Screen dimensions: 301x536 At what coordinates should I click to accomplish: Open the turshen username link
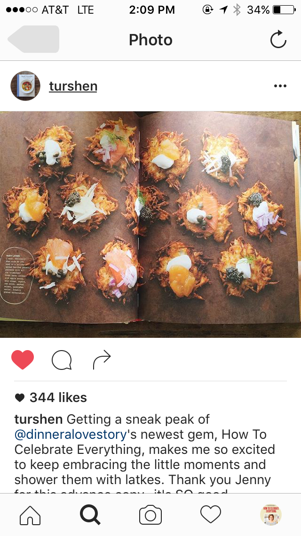pos(73,86)
